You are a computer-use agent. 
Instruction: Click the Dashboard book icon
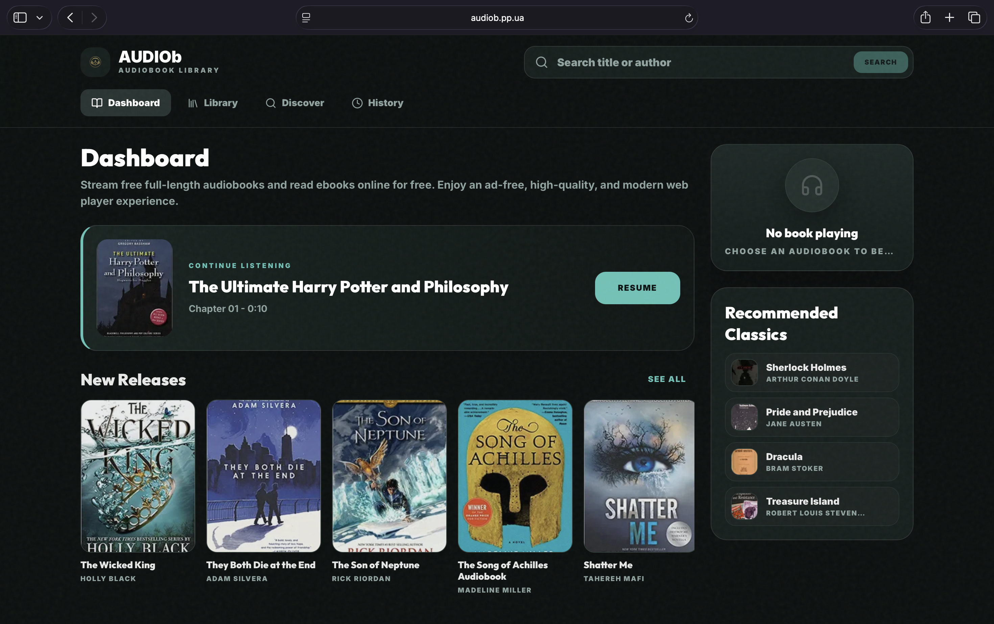(x=97, y=103)
